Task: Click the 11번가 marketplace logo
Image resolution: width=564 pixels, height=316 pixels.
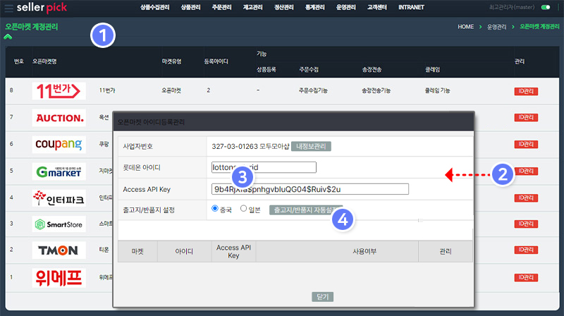Action: (59, 90)
